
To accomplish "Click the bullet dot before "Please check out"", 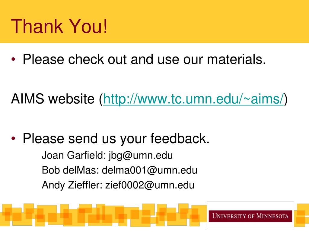I will pos(13,60).
